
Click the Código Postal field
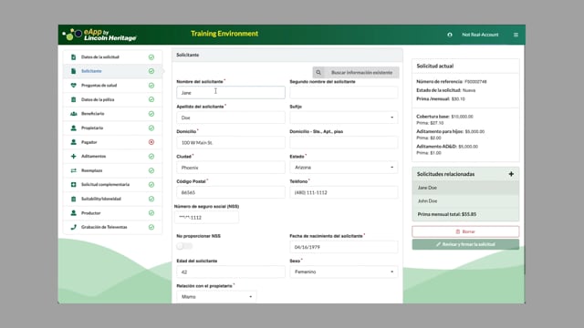tap(231, 192)
